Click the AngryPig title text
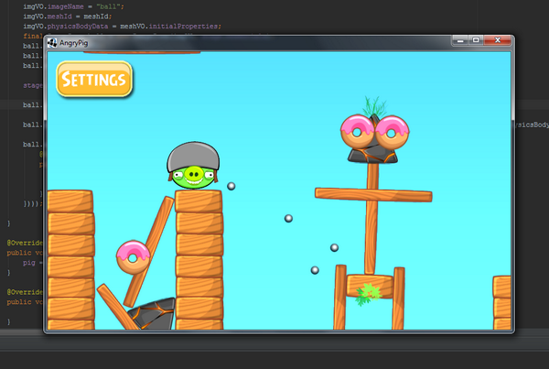Image resolution: width=549 pixels, height=369 pixels. coord(73,43)
